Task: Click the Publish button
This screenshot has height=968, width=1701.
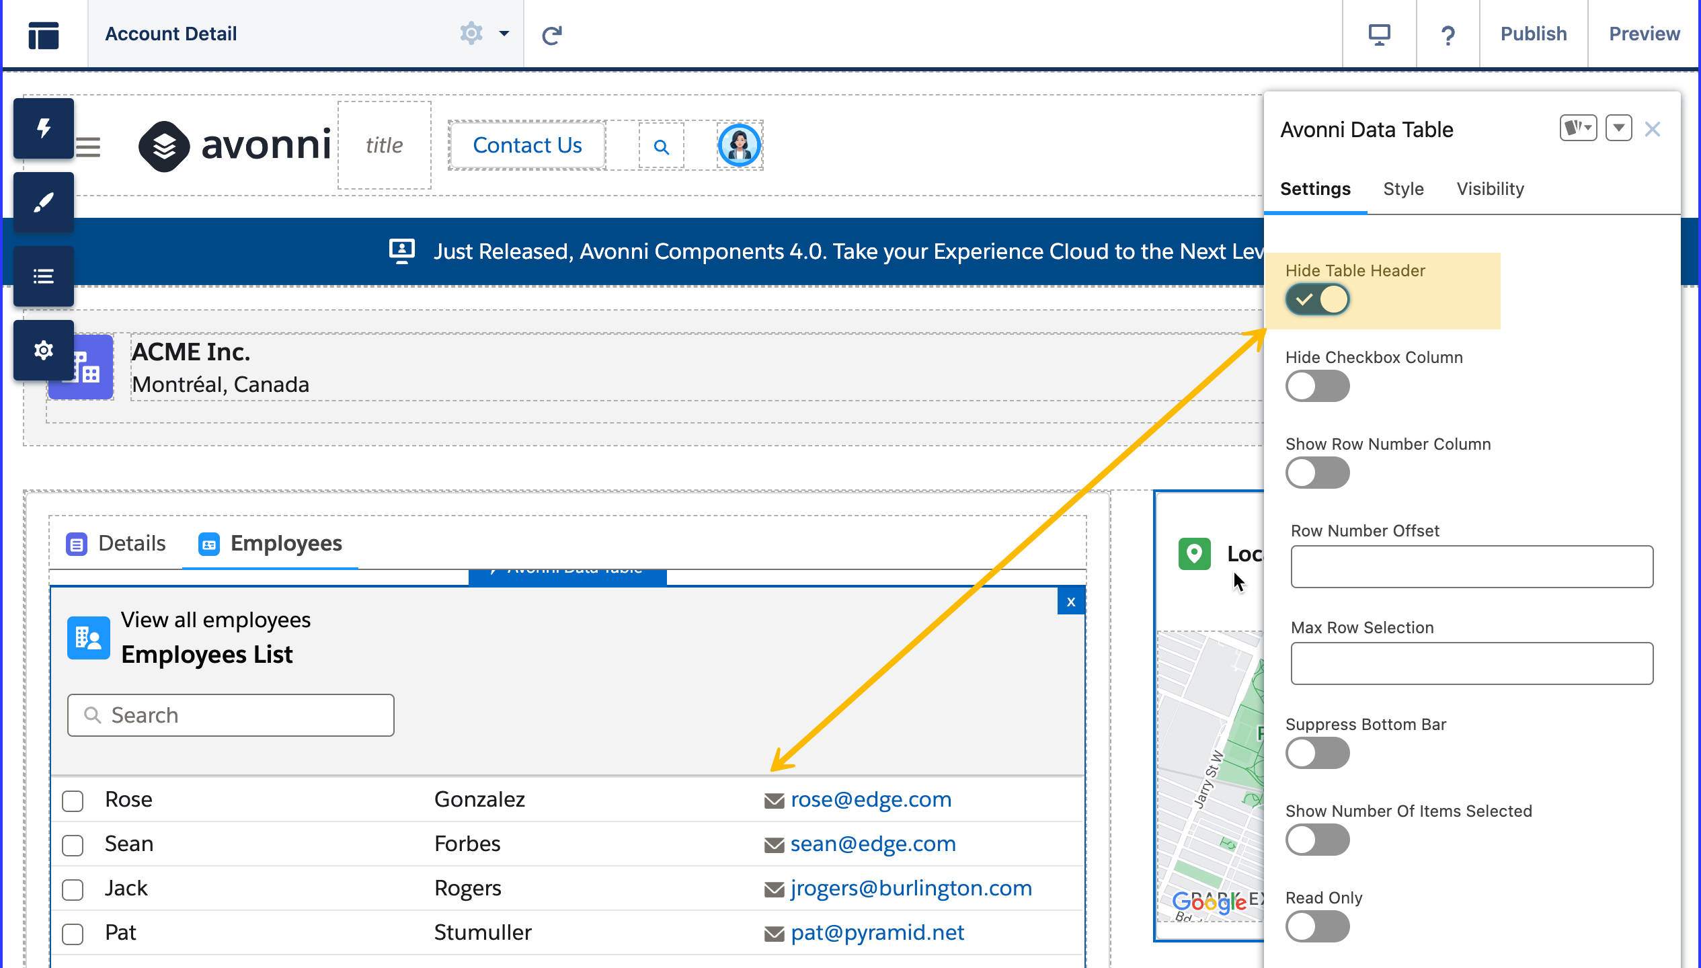Action: (x=1534, y=34)
